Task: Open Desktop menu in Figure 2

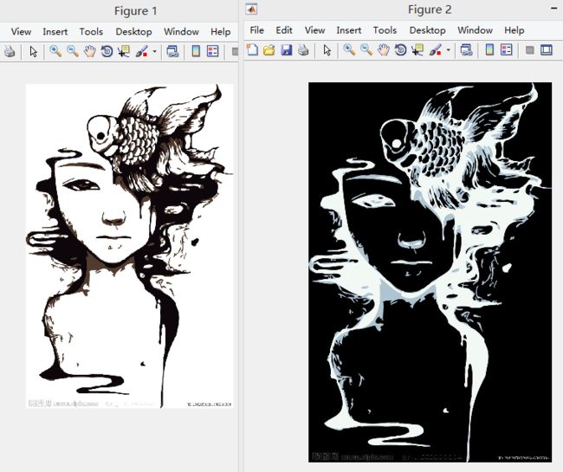Action: (x=427, y=30)
